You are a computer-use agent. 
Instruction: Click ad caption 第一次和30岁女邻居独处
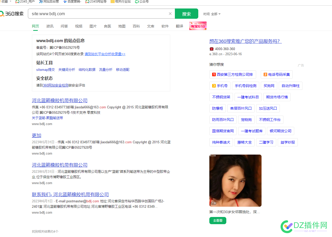pyautogui.click(x=235, y=212)
